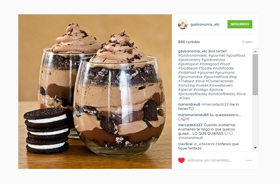Viewport: 280px width, 184px height.
Task: Click the gastronomia_etc profile avatar
Action: pos(183,24)
